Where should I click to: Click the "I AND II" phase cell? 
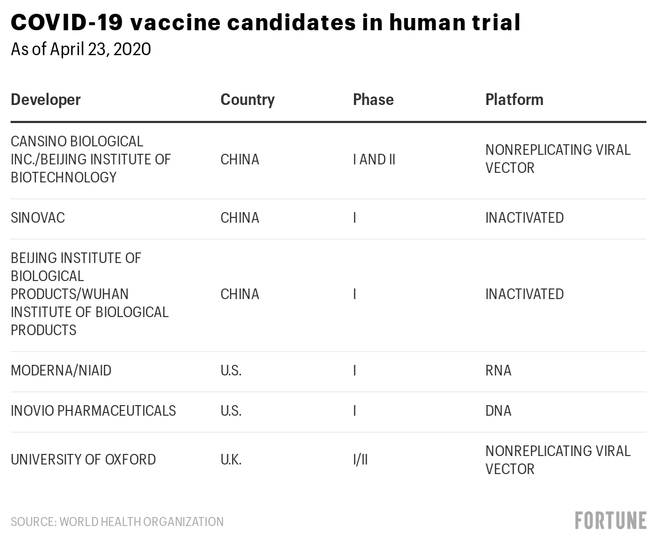point(374,160)
